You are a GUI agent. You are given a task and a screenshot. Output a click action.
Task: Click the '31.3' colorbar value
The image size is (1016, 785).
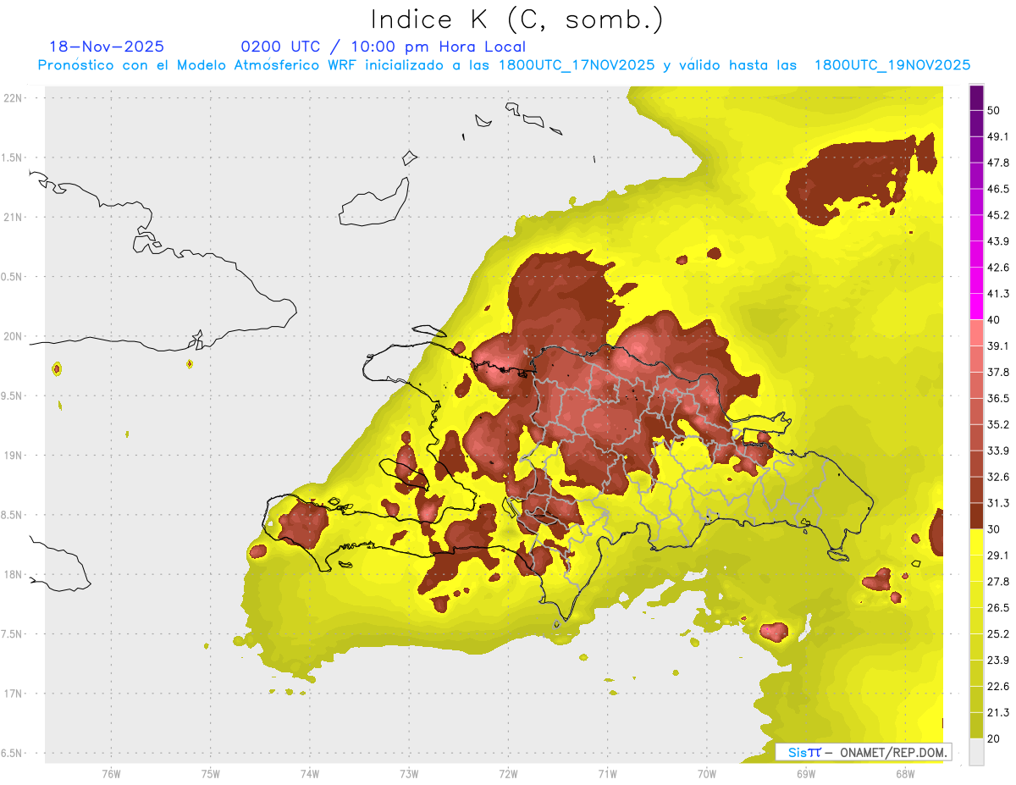pyautogui.click(x=998, y=503)
